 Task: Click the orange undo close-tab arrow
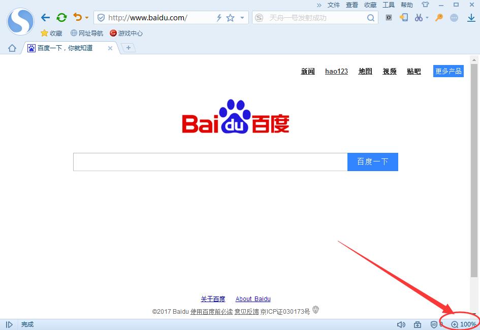[x=77, y=17]
